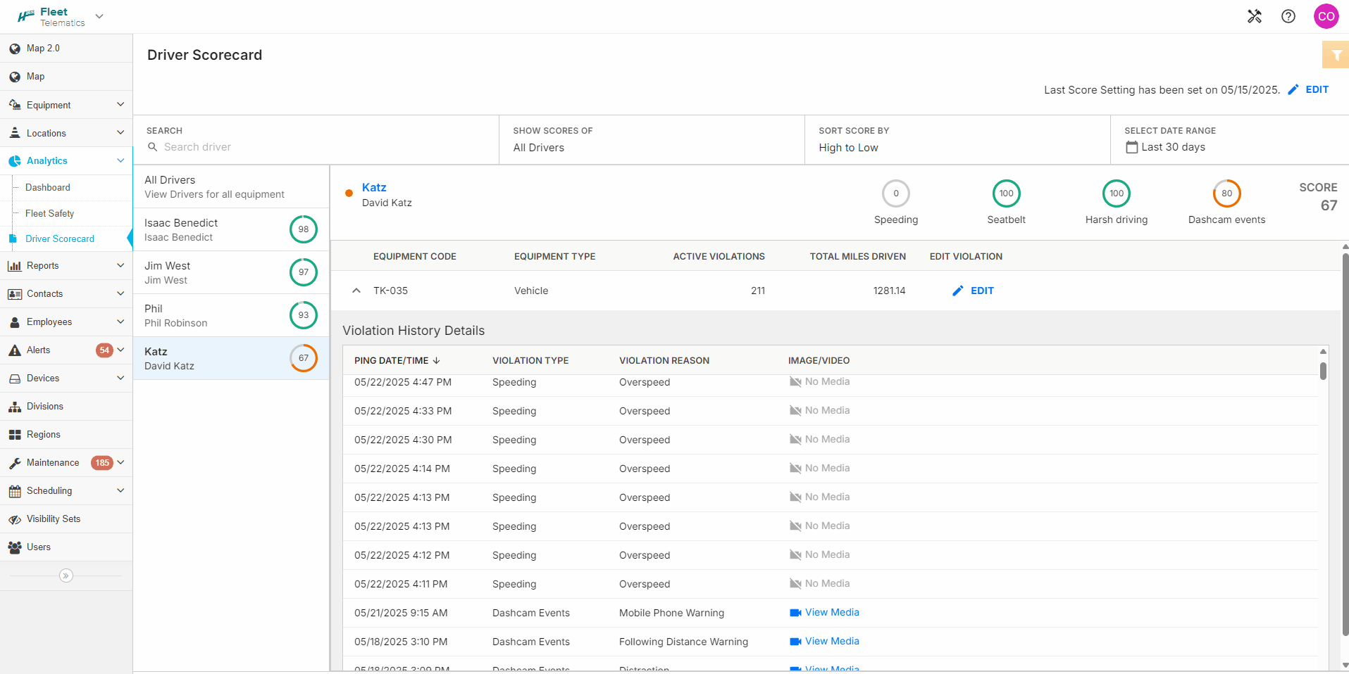Image resolution: width=1349 pixels, height=674 pixels.
Task: Click the Scheduling calendar icon
Action: click(x=15, y=491)
